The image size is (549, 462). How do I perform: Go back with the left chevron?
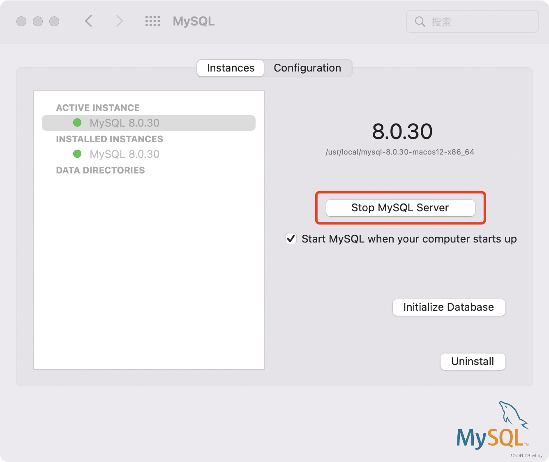click(x=88, y=21)
